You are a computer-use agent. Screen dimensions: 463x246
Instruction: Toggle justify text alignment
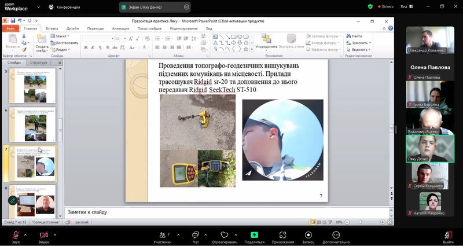pos(179,47)
